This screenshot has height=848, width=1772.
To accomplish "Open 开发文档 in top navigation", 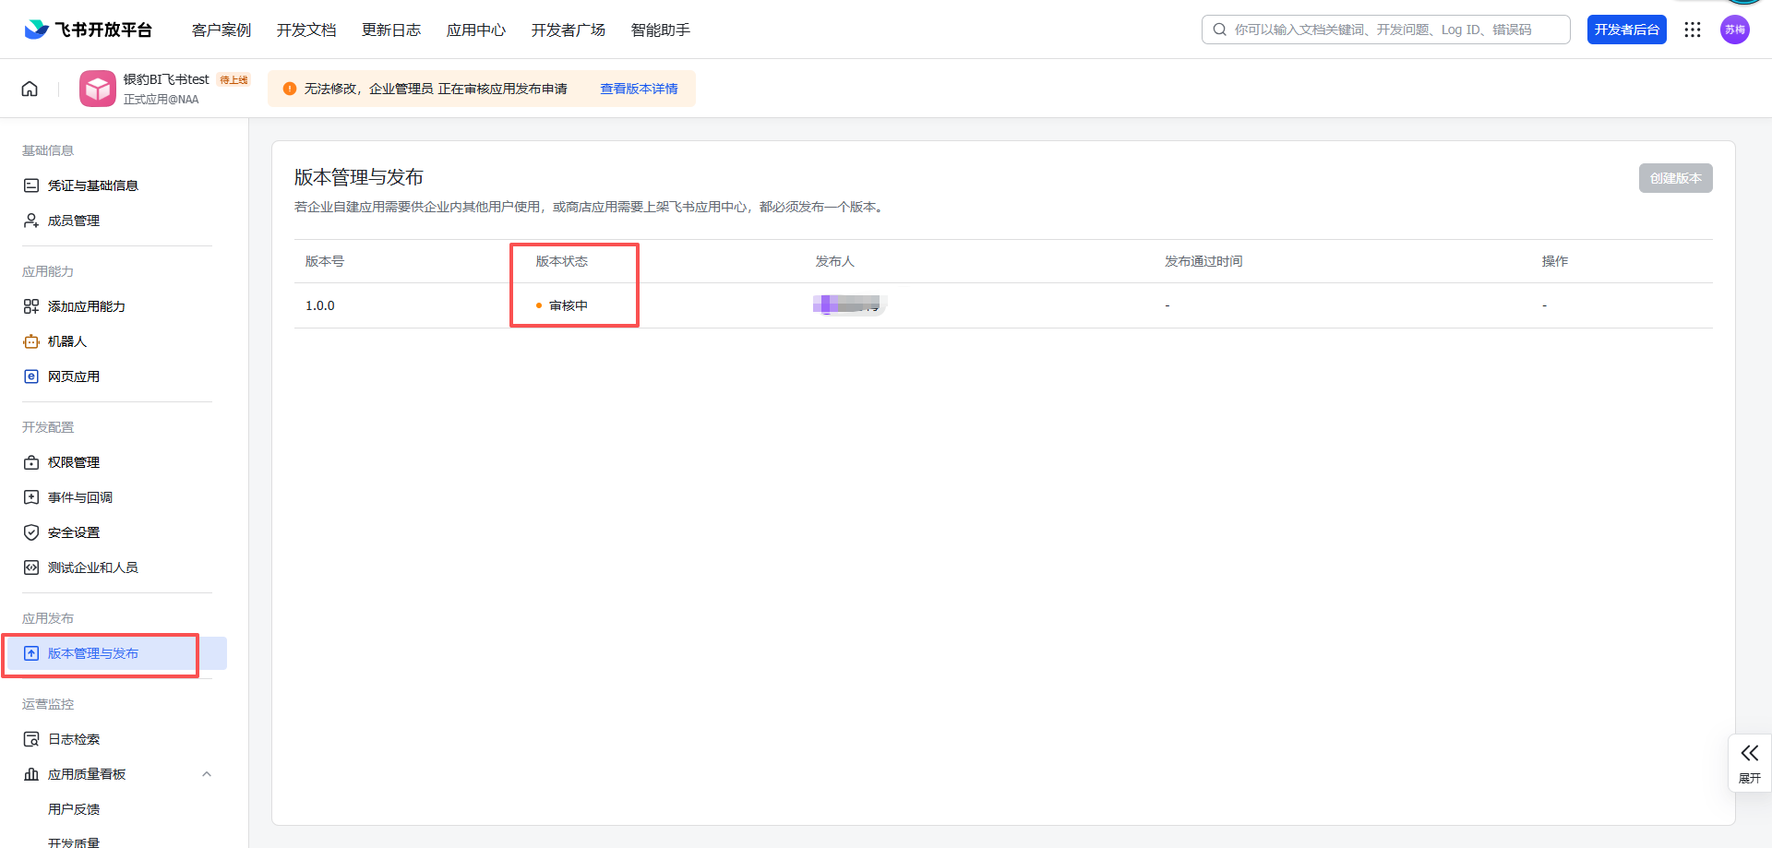I will click(x=306, y=30).
